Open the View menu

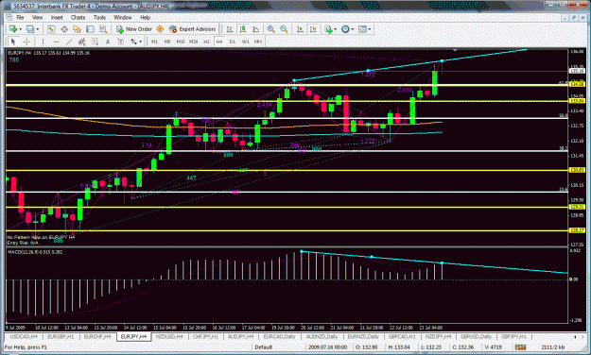[x=37, y=17]
